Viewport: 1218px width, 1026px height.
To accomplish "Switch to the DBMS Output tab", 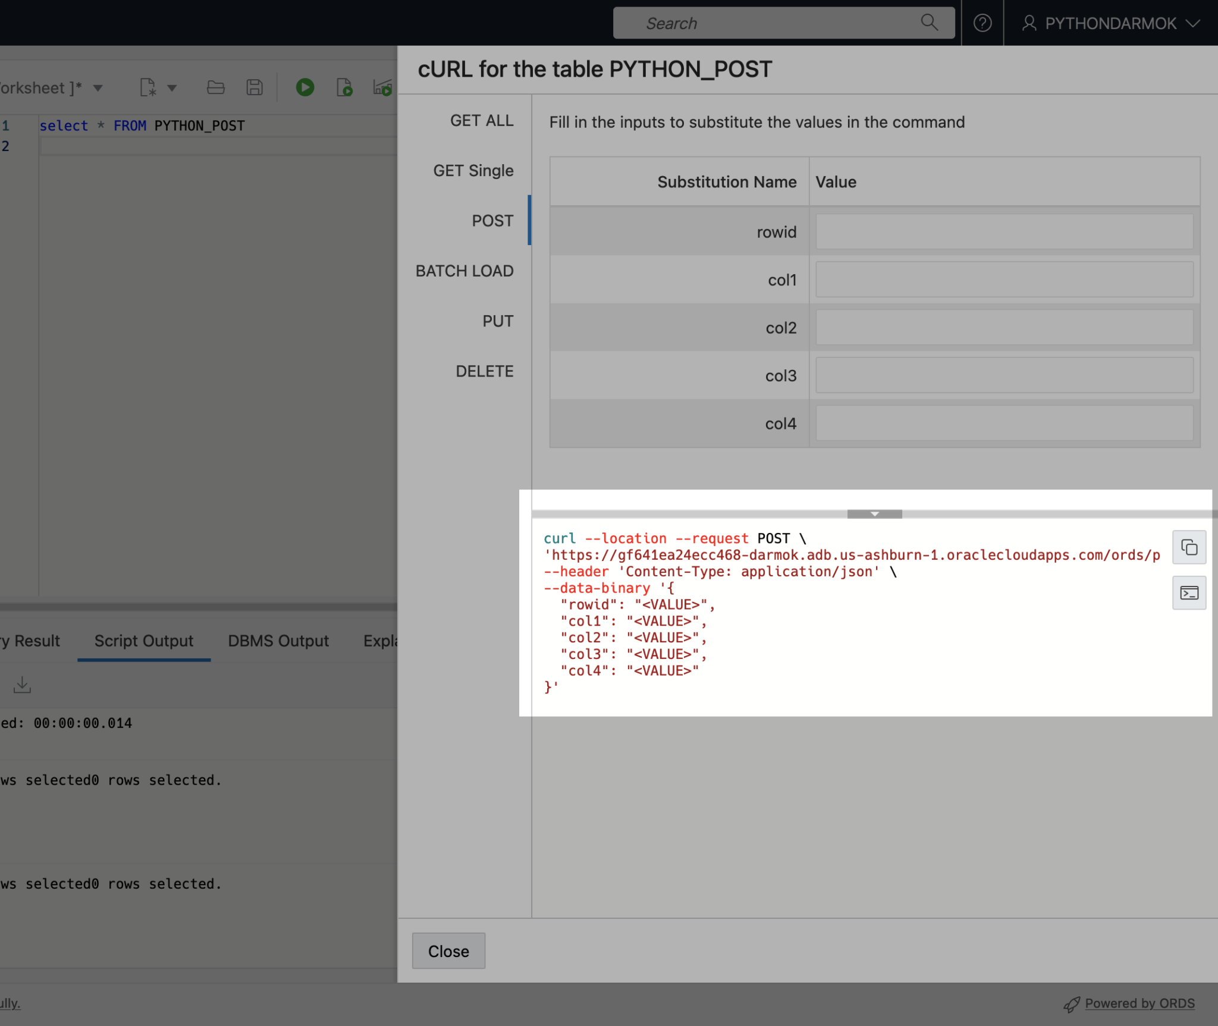I will point(278,641).
